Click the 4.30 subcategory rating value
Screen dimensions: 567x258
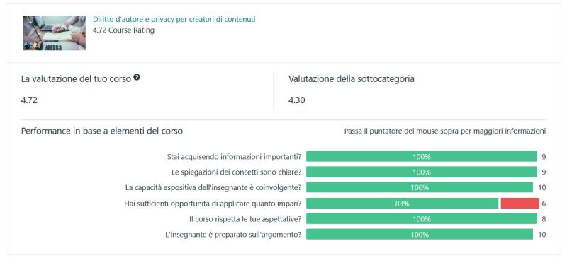pos(296,100)
